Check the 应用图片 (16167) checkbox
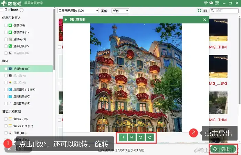Screen dimensions: 241x155 point(6,90)
